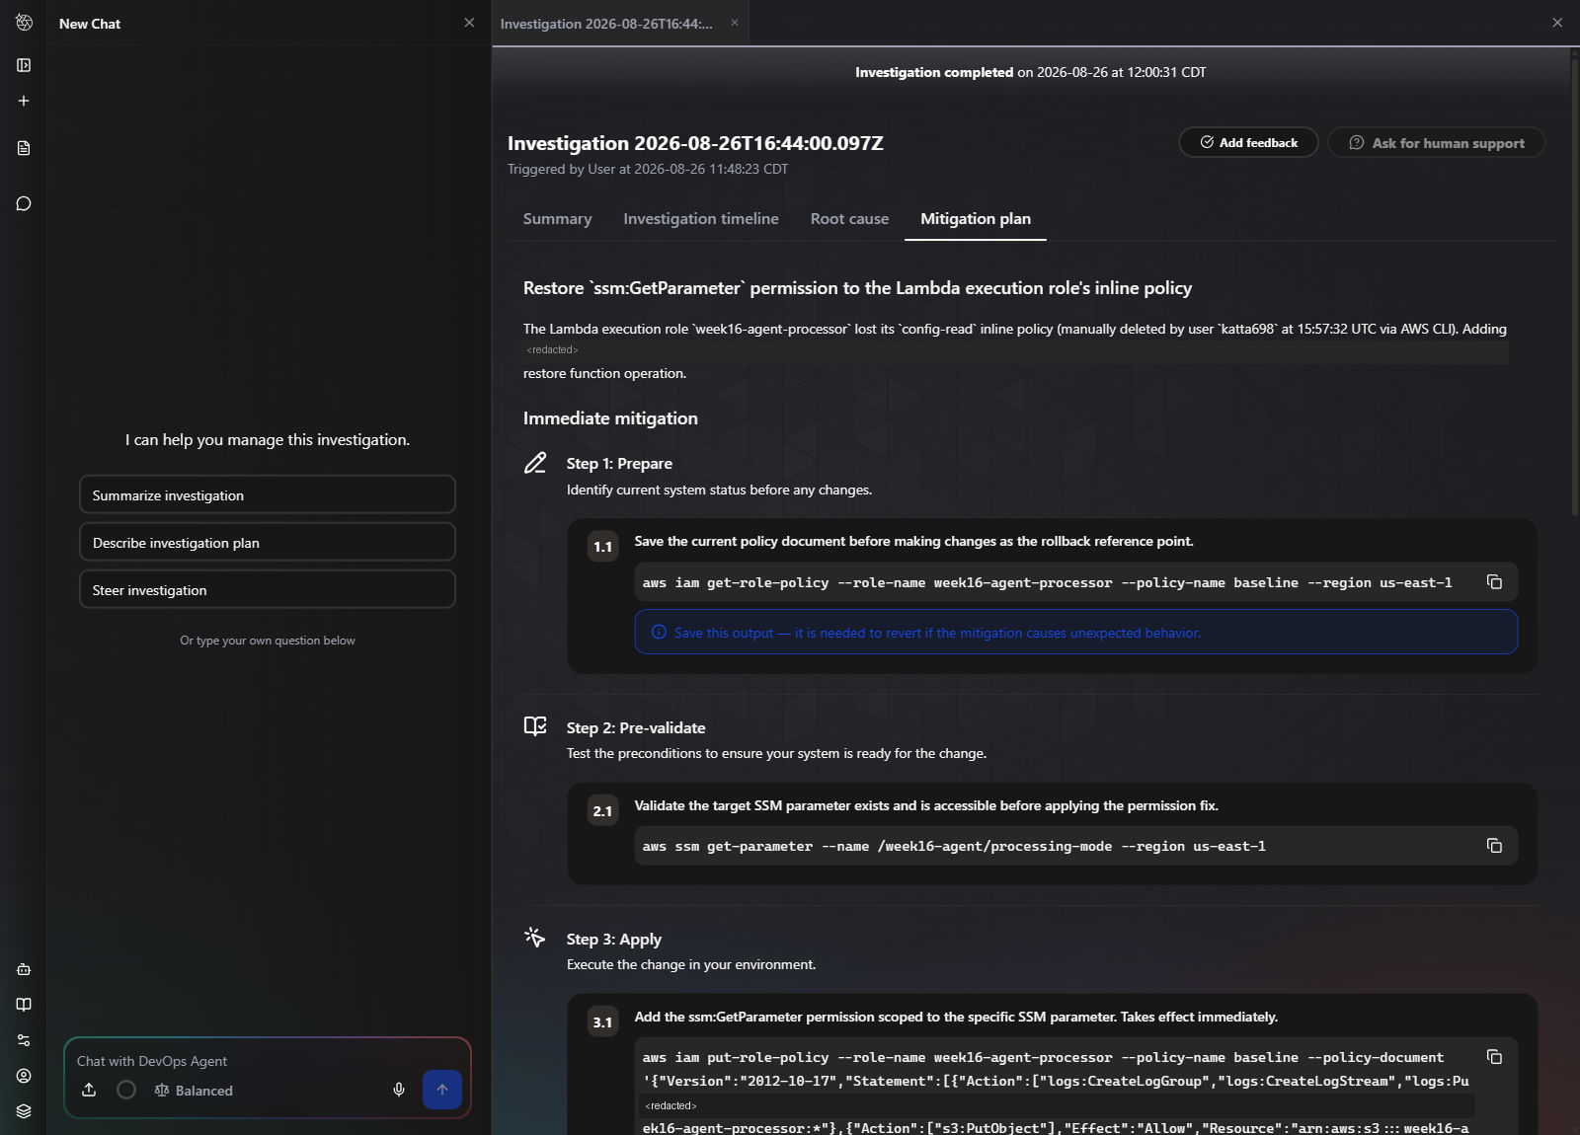Open the bot agent icon in sidebar
Image resolution: width=1580 pixels, height=1135 pixels.
(24, 969)
